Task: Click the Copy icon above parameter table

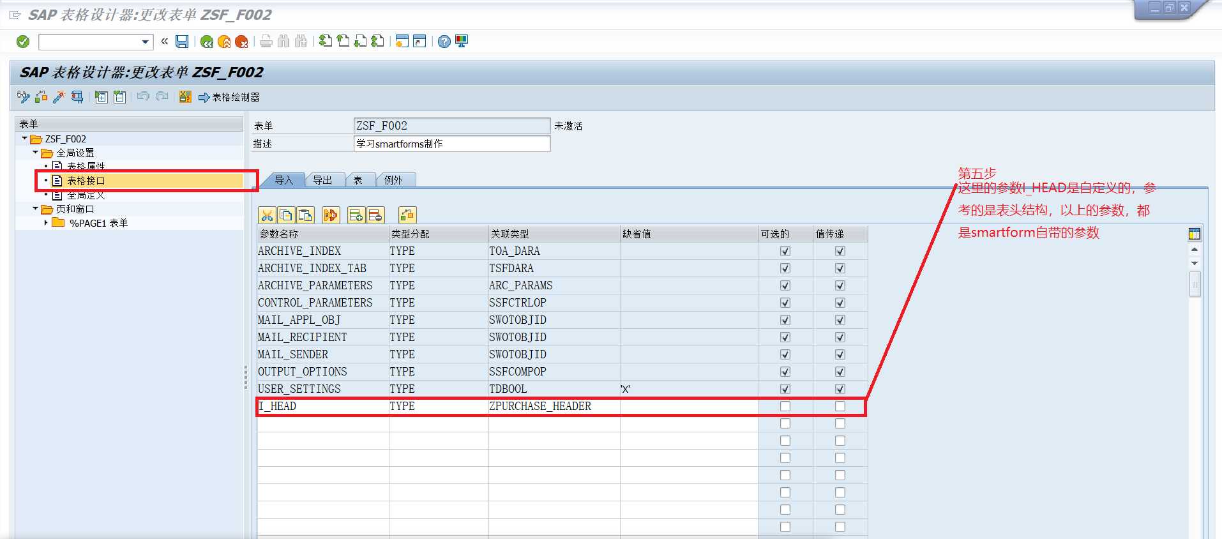Action: (x=286, y=215)
